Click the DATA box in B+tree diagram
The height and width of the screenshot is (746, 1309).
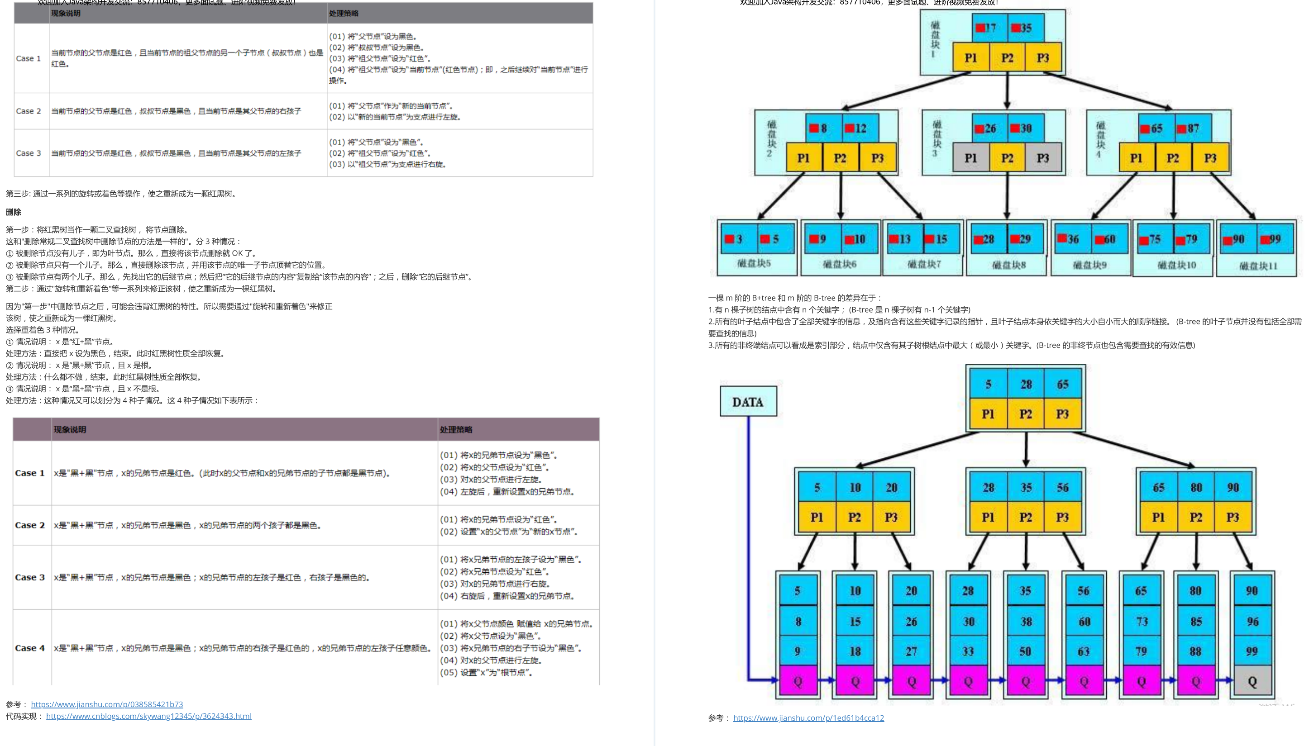(747, 402)
